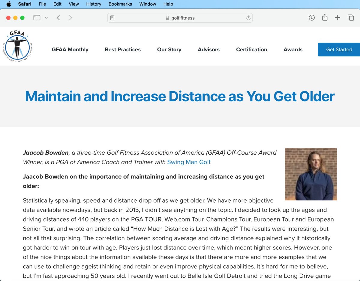This screenshot has height=281, width=360.
Task: Open Reader view from the address bar
Action: click(112, 18)
